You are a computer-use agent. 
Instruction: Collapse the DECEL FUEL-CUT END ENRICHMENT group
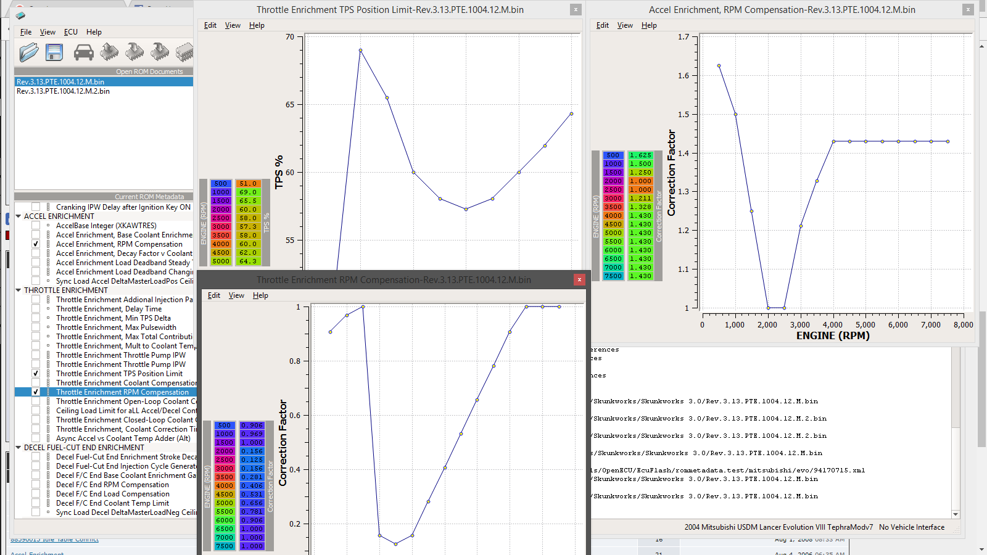point(19,448)
